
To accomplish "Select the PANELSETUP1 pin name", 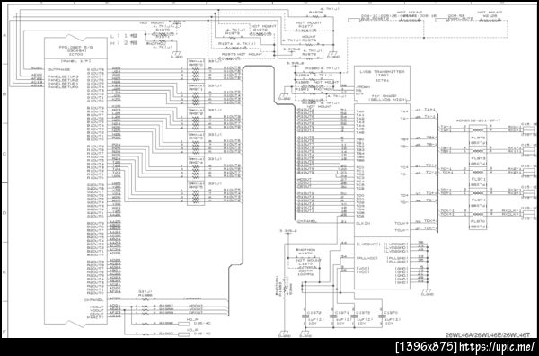I will 63,84.
